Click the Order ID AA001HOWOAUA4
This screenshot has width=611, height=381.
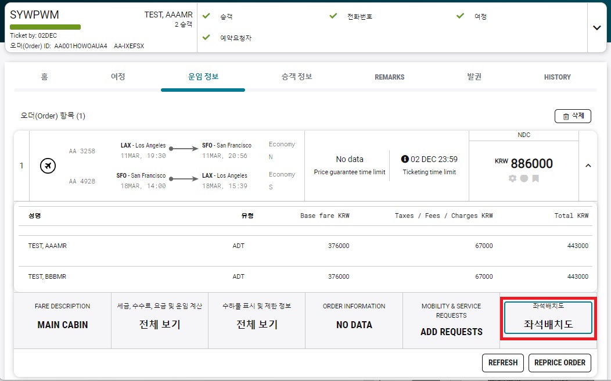coord(81,46)
